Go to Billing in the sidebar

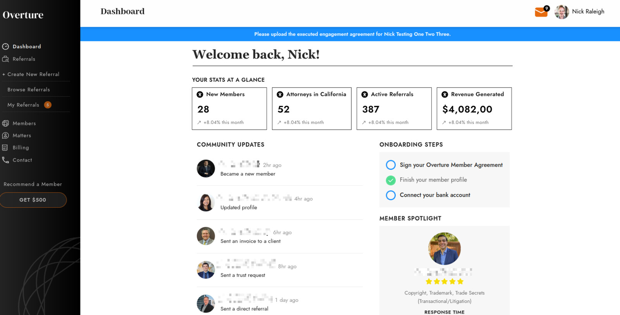tap(21, 148)
